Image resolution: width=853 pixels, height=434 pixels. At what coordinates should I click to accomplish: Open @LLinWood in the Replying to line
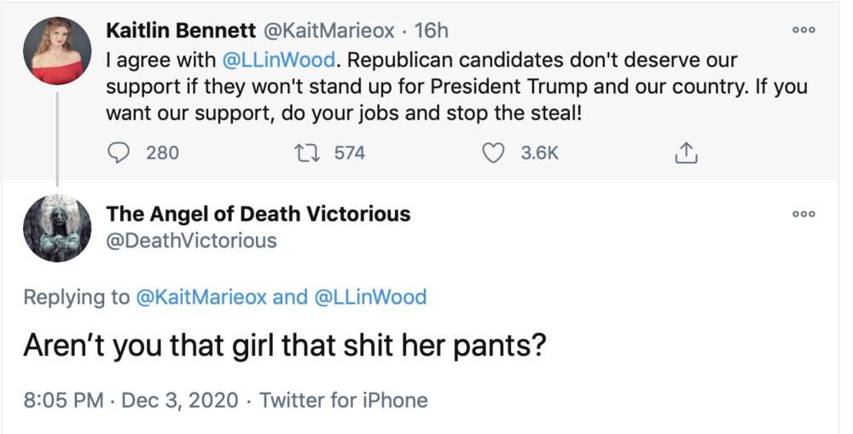tap(370, 297)
